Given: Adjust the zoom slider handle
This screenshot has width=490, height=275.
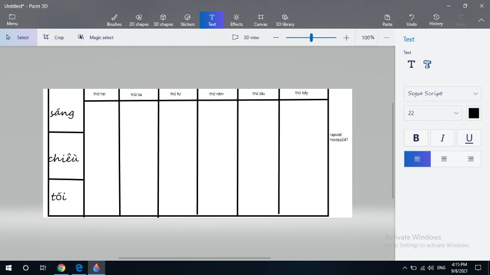Looking at the screenshot, I should (x=311, y=37).
